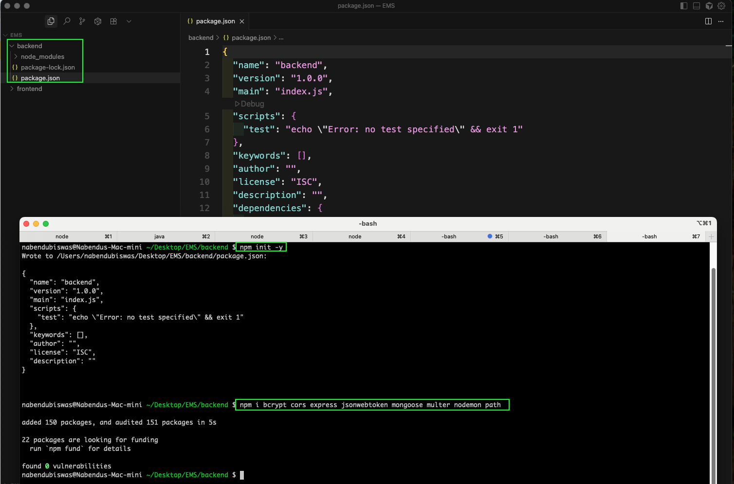
Task: Open editor More Actions ellipsis menu
Action: coord(721,21)
